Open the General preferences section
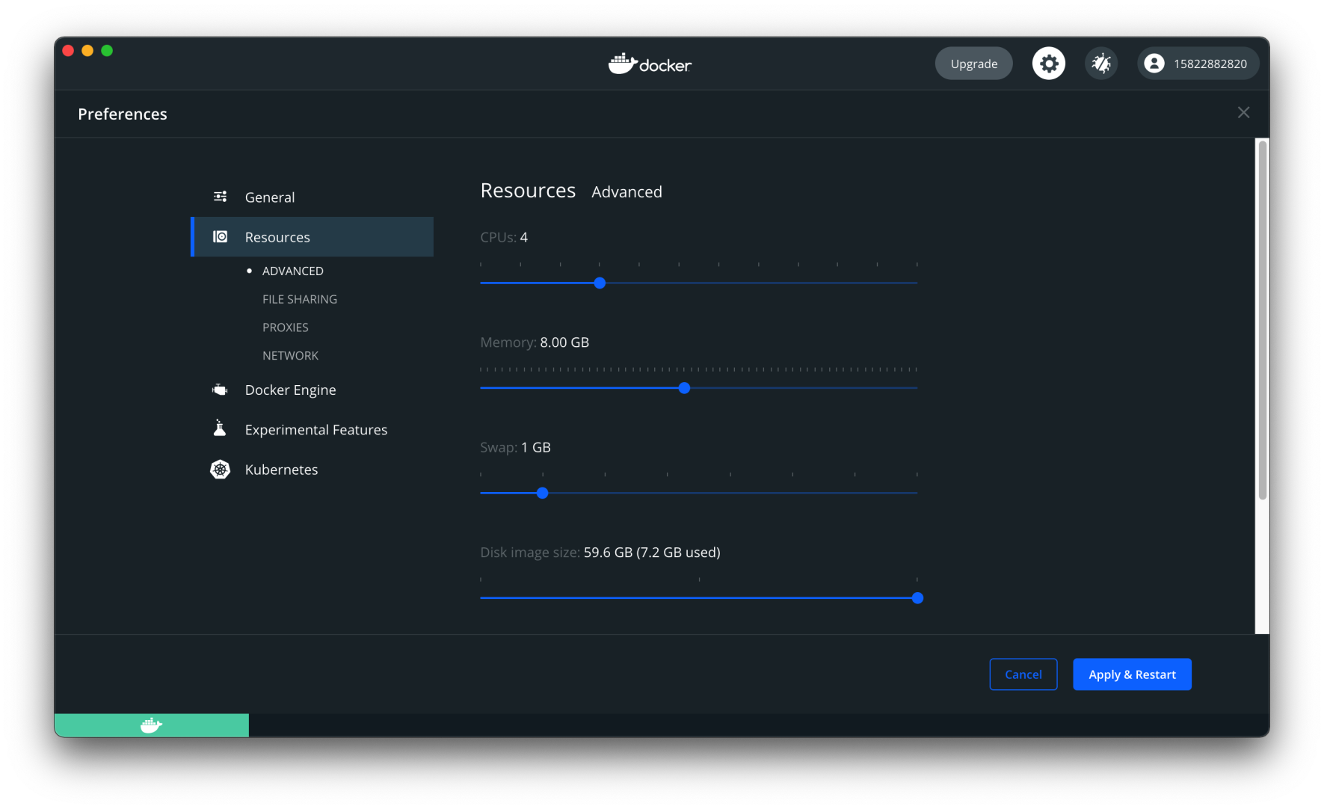 (312, 197)
